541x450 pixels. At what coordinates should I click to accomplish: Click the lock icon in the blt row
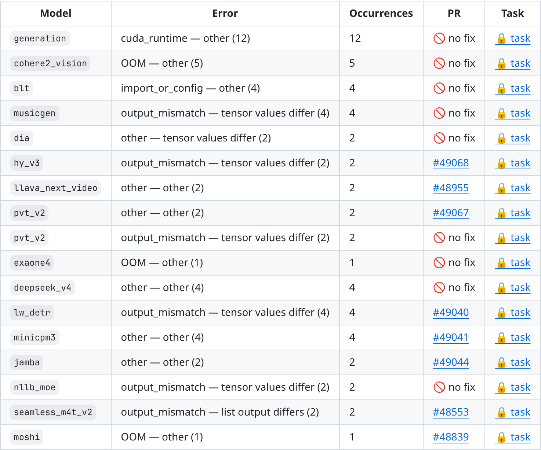point(501,88)
